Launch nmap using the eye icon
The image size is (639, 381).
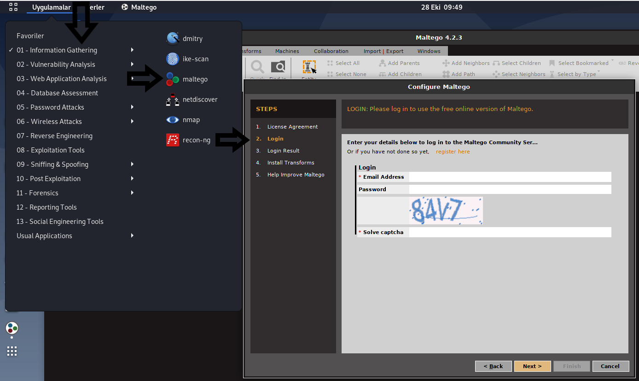[x=173, y=120]
